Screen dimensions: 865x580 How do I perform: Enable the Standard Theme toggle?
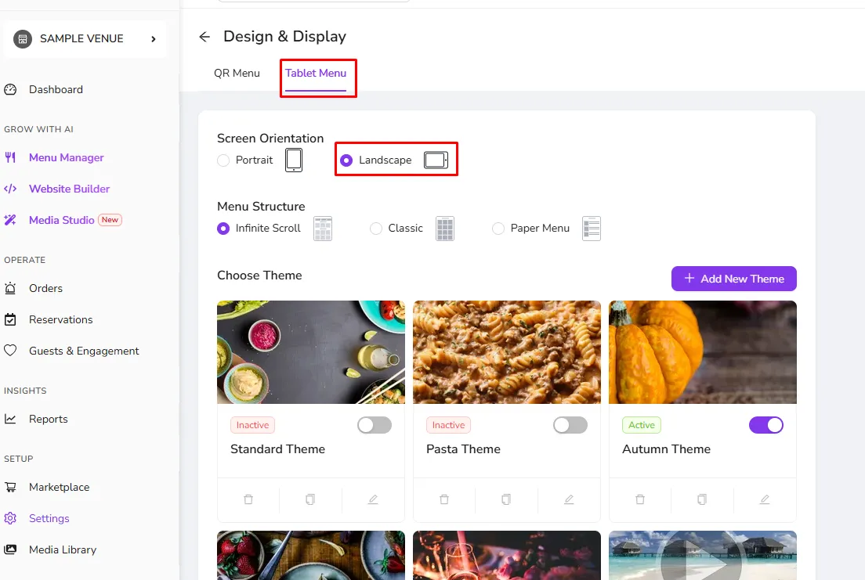pyautogui.click(x=375, y=425)
